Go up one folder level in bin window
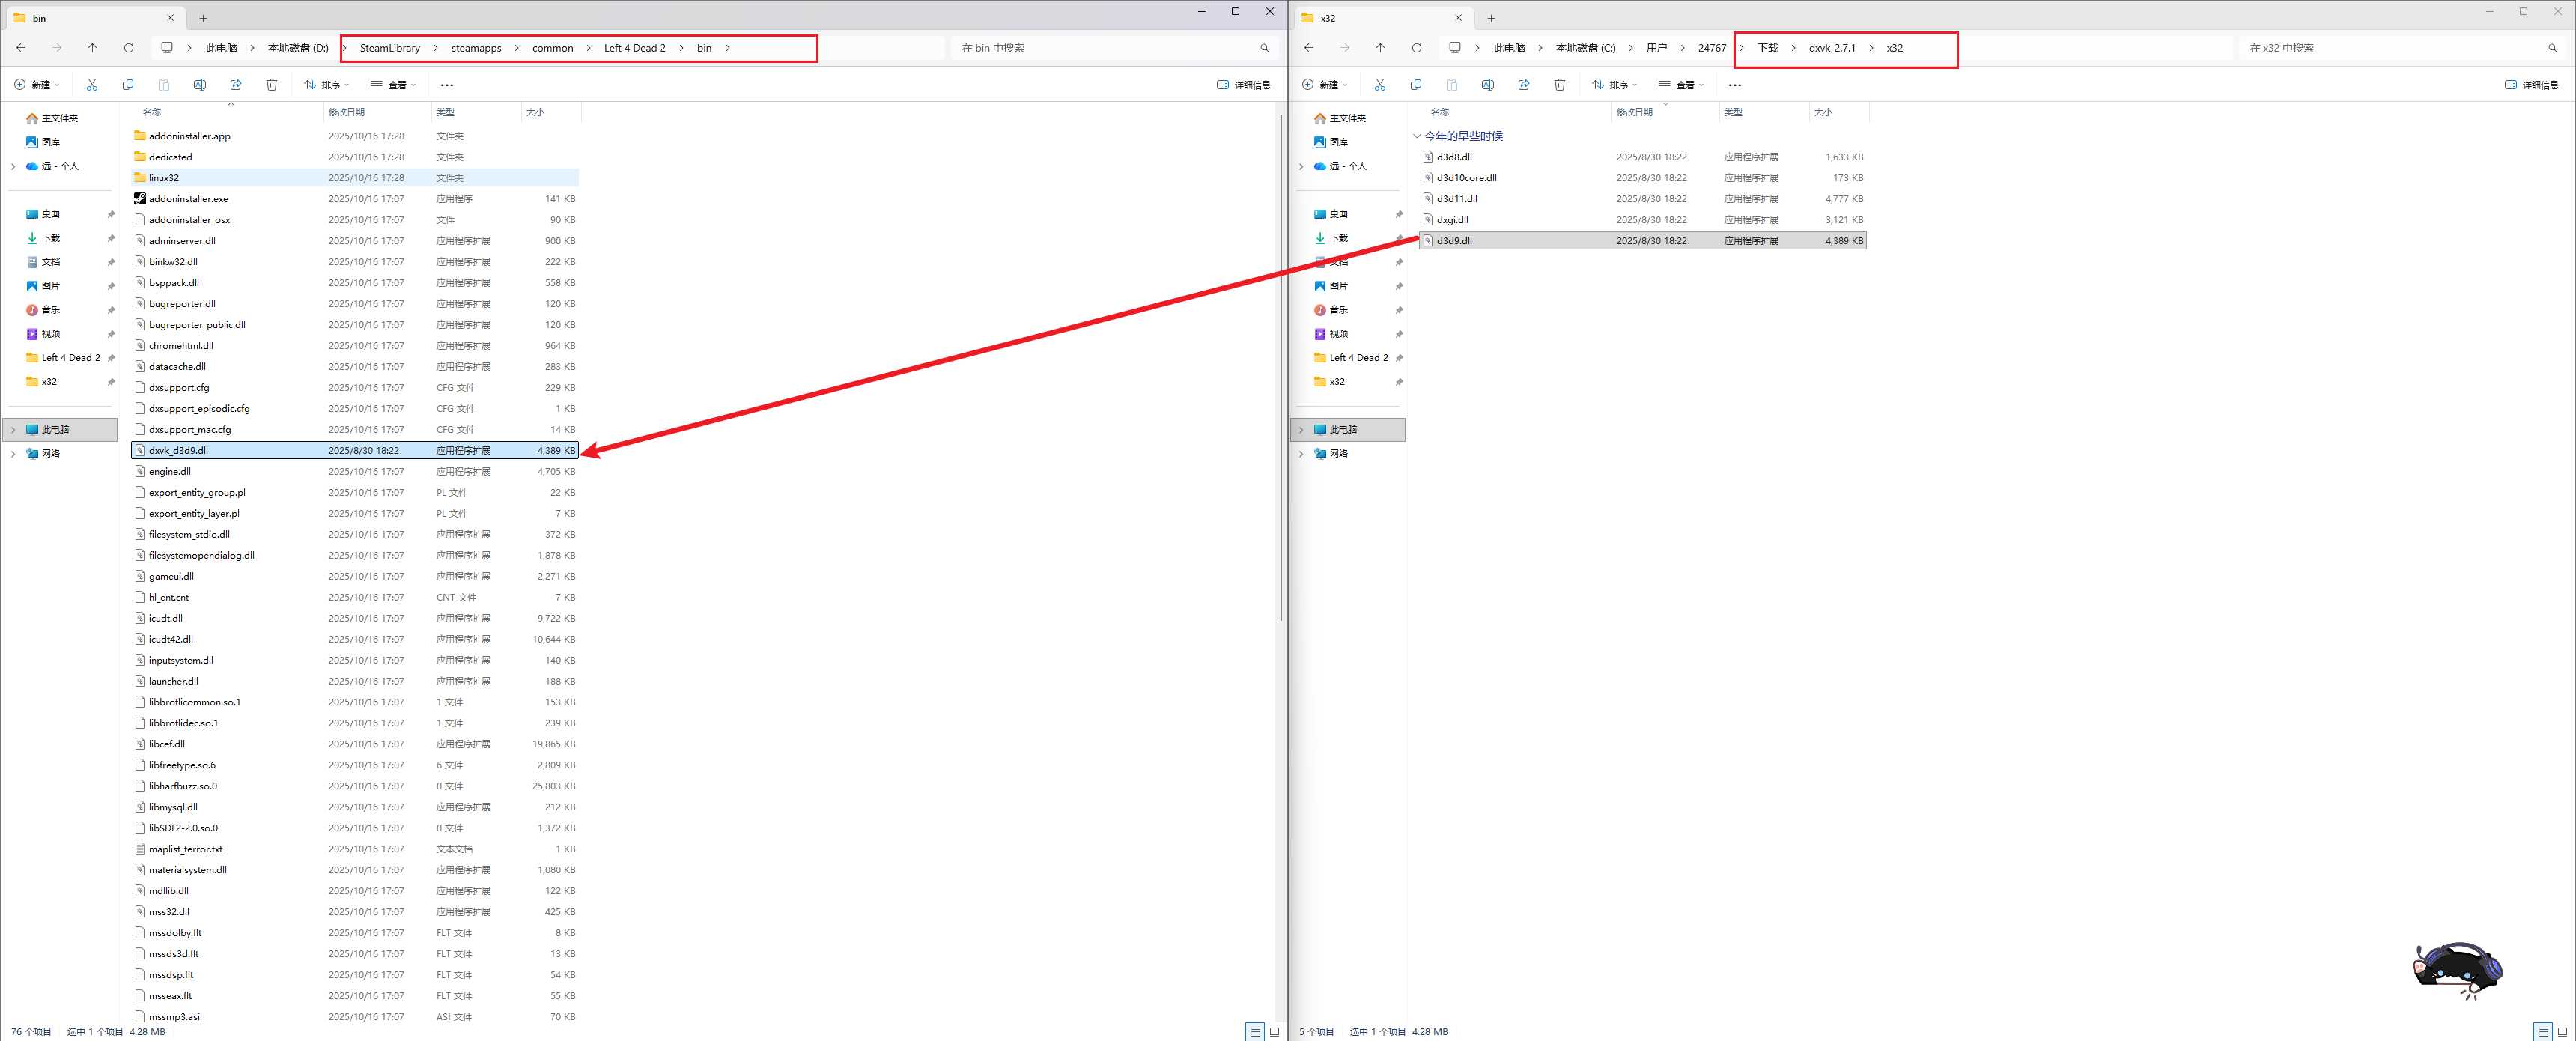The width and height of the screenshot is (2576, 1041). tap(92, 48)
